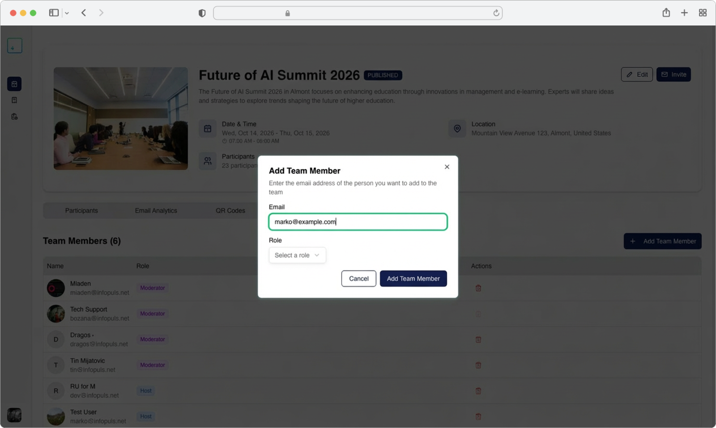The height and width of the screenshot is (428, 716).
Task: Remove Tin Mijatovic using trash icon
Action: click(x=478, y=365)
